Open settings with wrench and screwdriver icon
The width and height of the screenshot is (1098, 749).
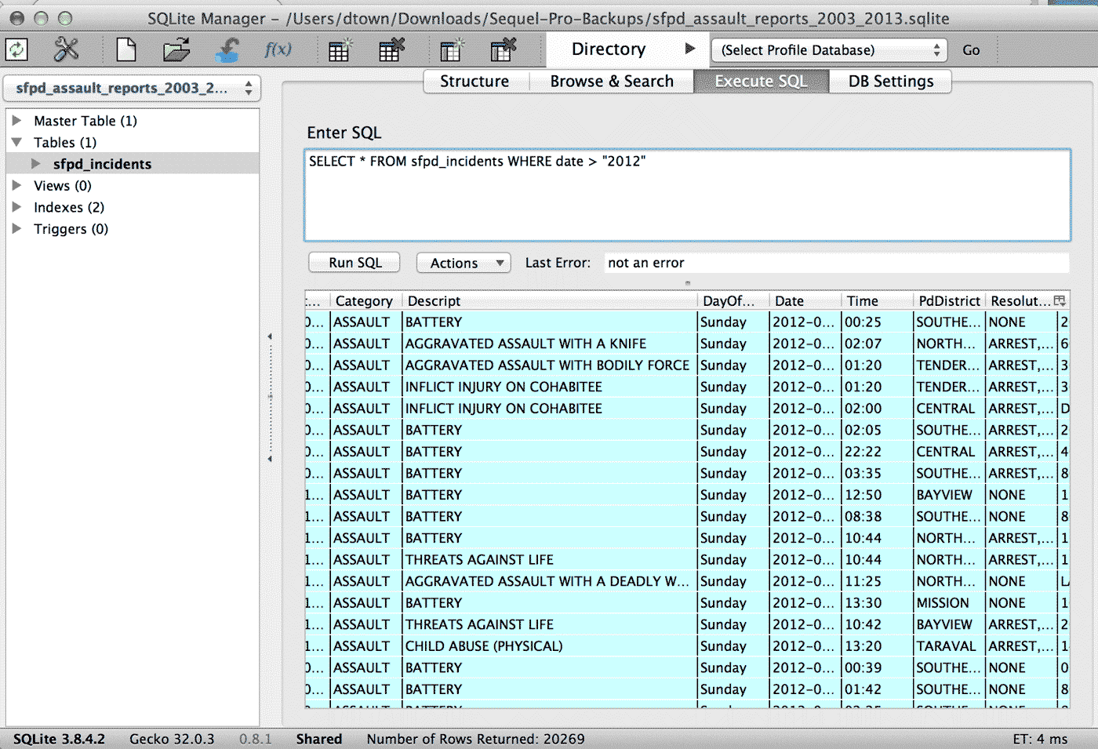click(x=67, y=50)
